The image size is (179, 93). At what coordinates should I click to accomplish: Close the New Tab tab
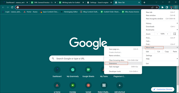click(139, 3)
